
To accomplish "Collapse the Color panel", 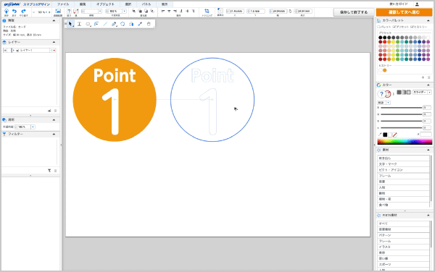I will [x=428, y=85].
